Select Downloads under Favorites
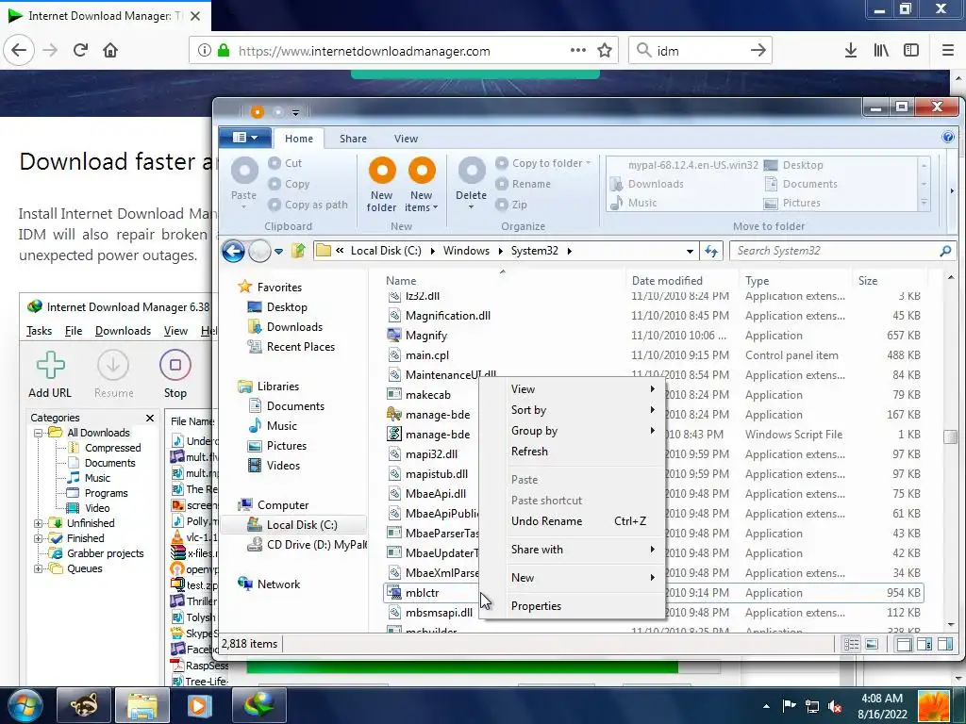Viewport: 966px width, 724px height. pos(294,327)
